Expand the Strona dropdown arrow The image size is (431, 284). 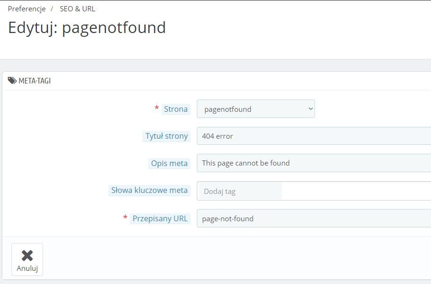pyautogui.click(x=310, y=109)
